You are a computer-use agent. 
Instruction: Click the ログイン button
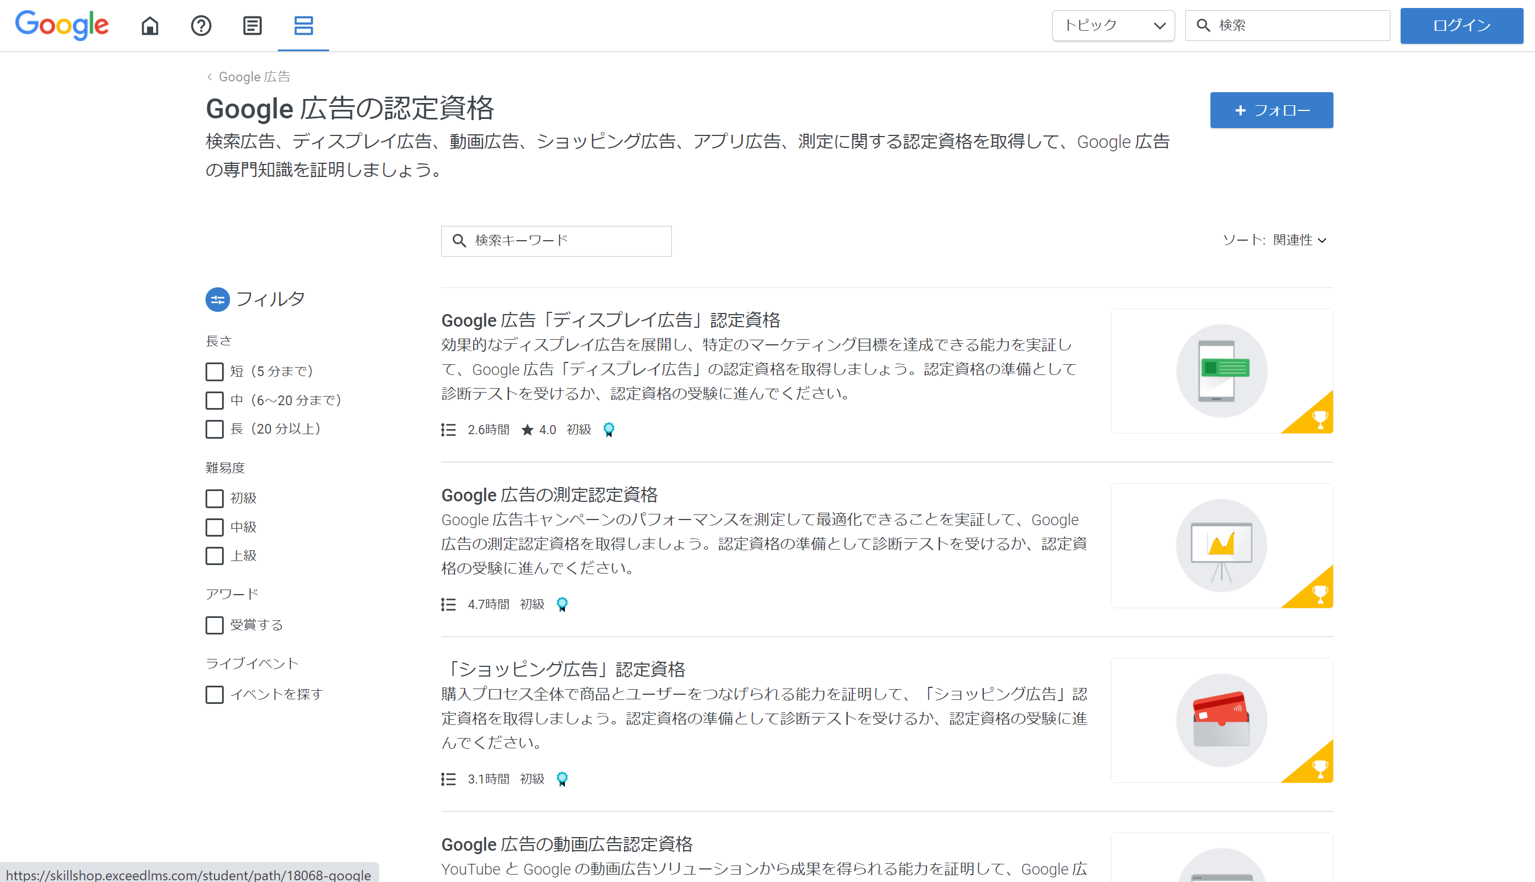(x=1461, y=26)
